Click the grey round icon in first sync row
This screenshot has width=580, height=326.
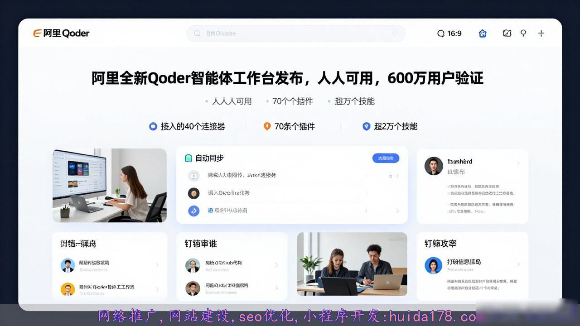pos(193,175)
